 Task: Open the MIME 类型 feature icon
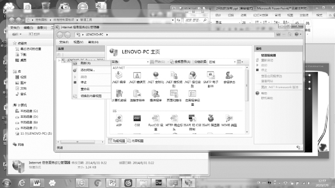coord(229,121)
